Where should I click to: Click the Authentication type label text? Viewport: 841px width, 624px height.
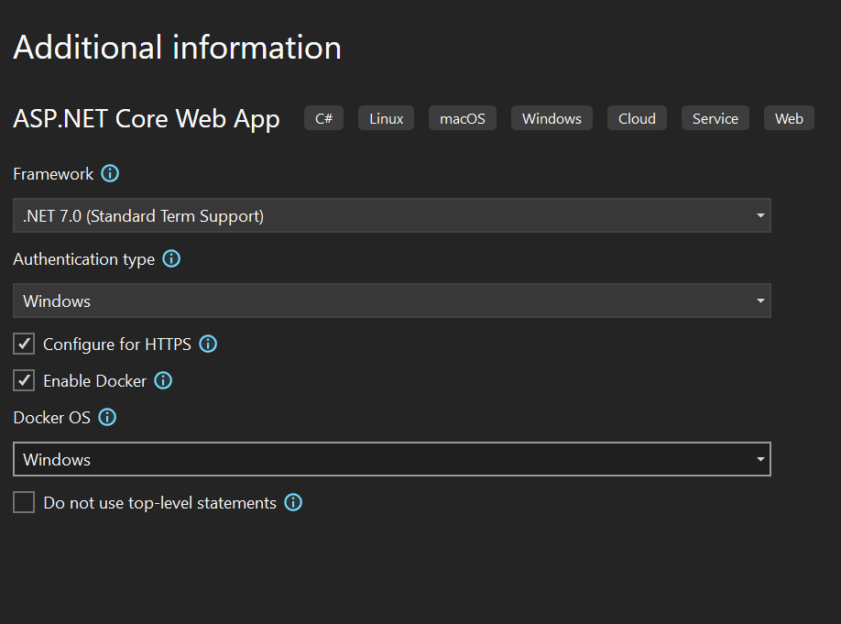[x=83, y=259]
